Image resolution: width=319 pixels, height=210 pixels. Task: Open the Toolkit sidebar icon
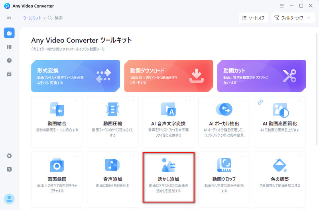click(9, 33)
